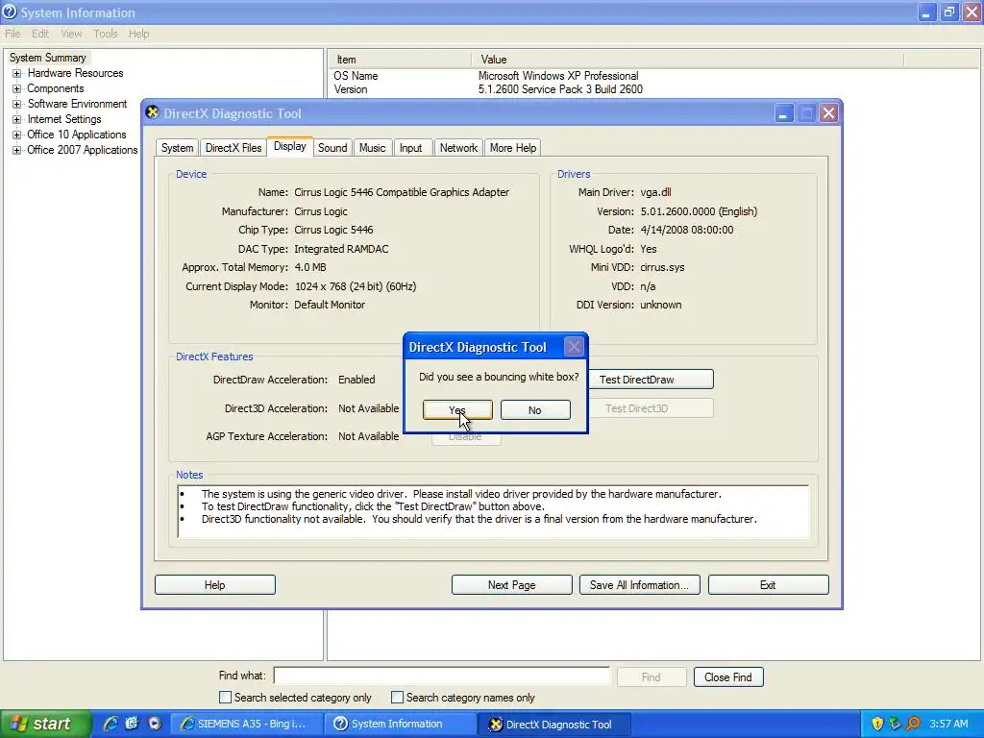Select Hardware Resources label in tree
984x738 pixels.
(75, 73)
